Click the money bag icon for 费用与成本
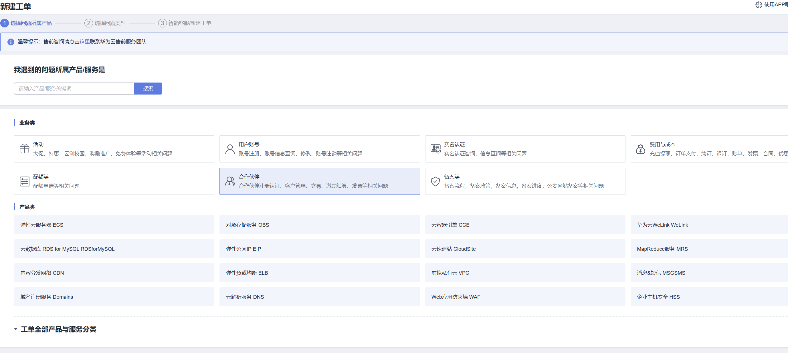788x353 pixels. 641,149
